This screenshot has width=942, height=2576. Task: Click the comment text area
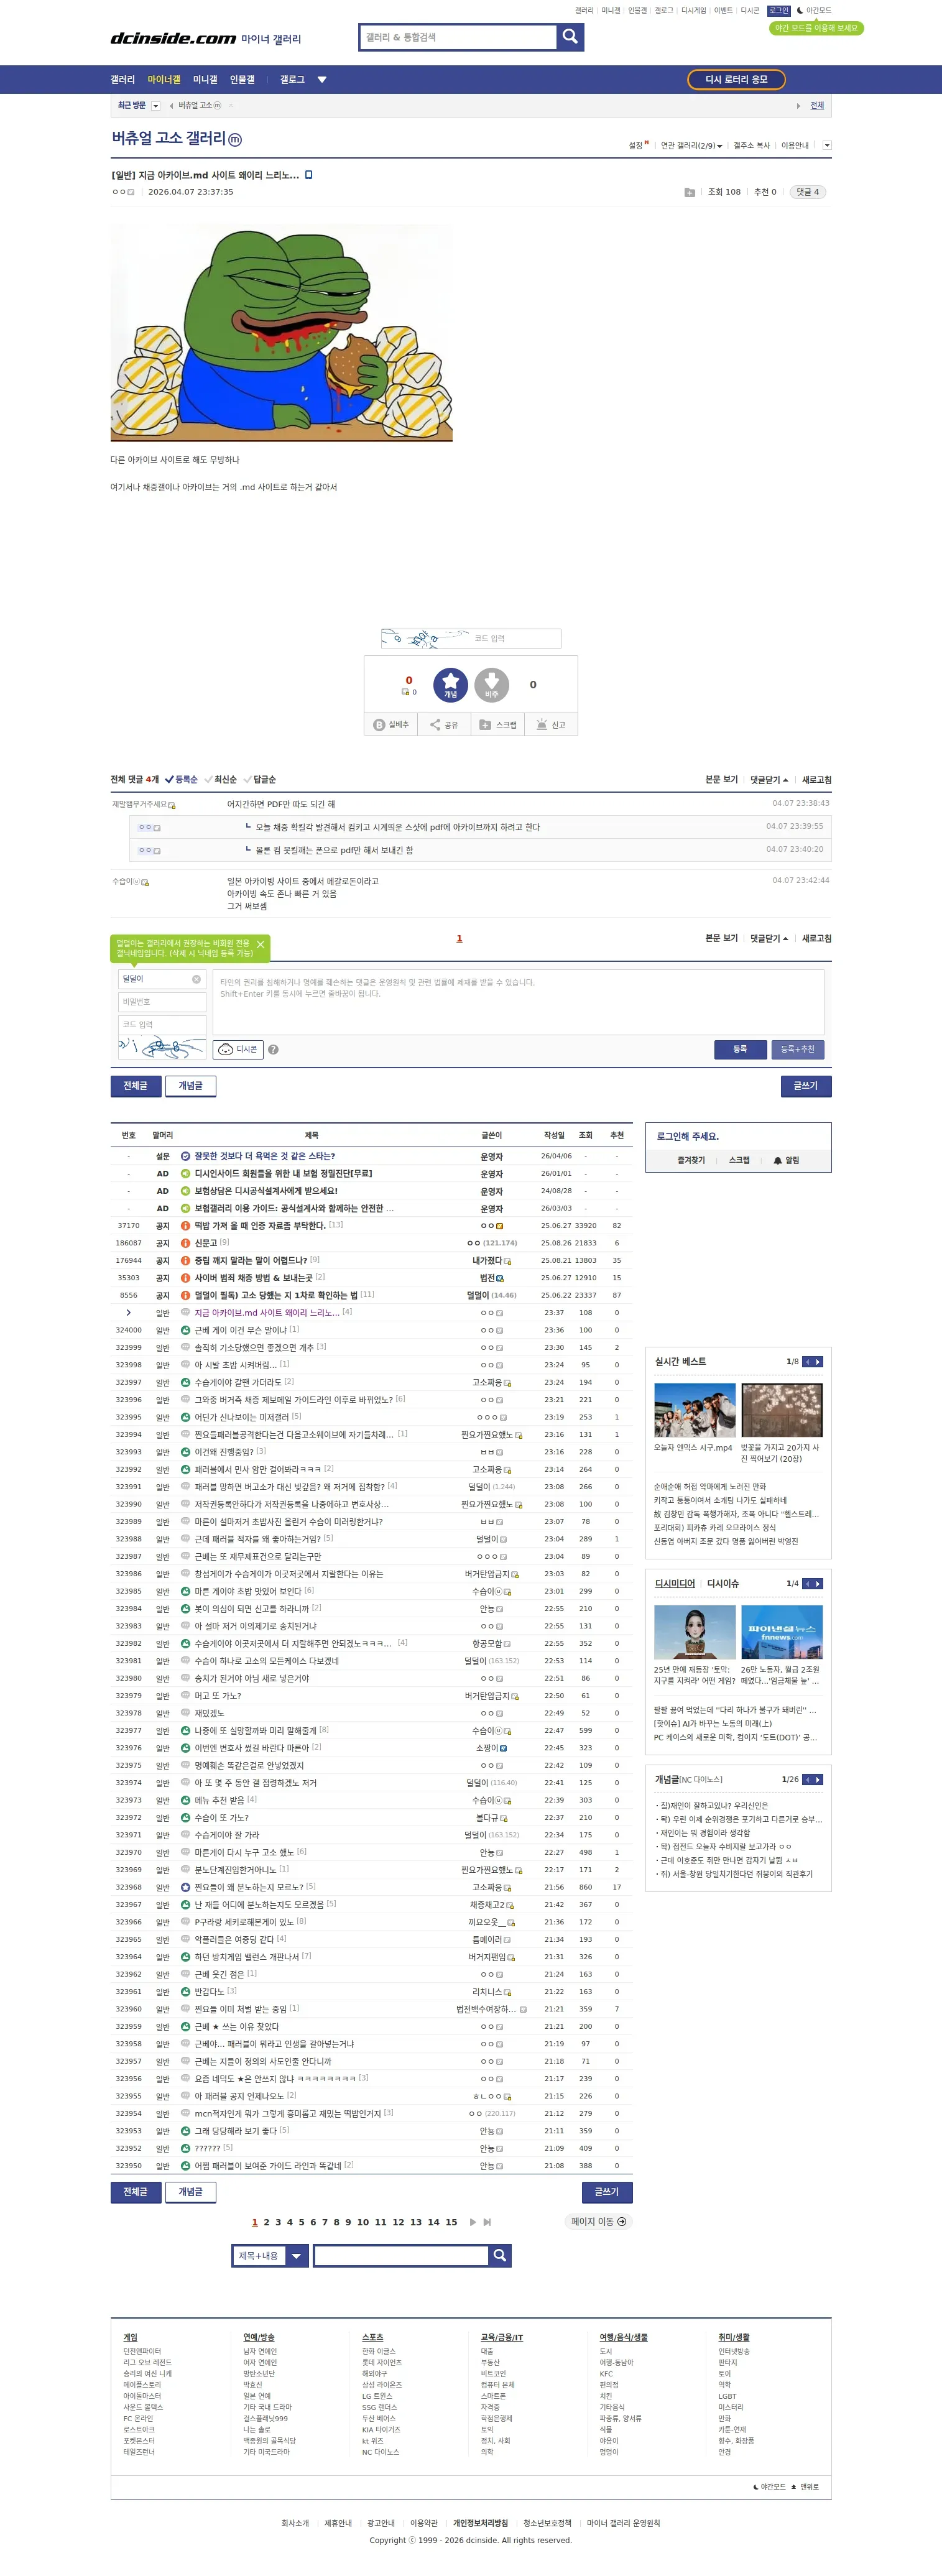tap(518, 1002)
